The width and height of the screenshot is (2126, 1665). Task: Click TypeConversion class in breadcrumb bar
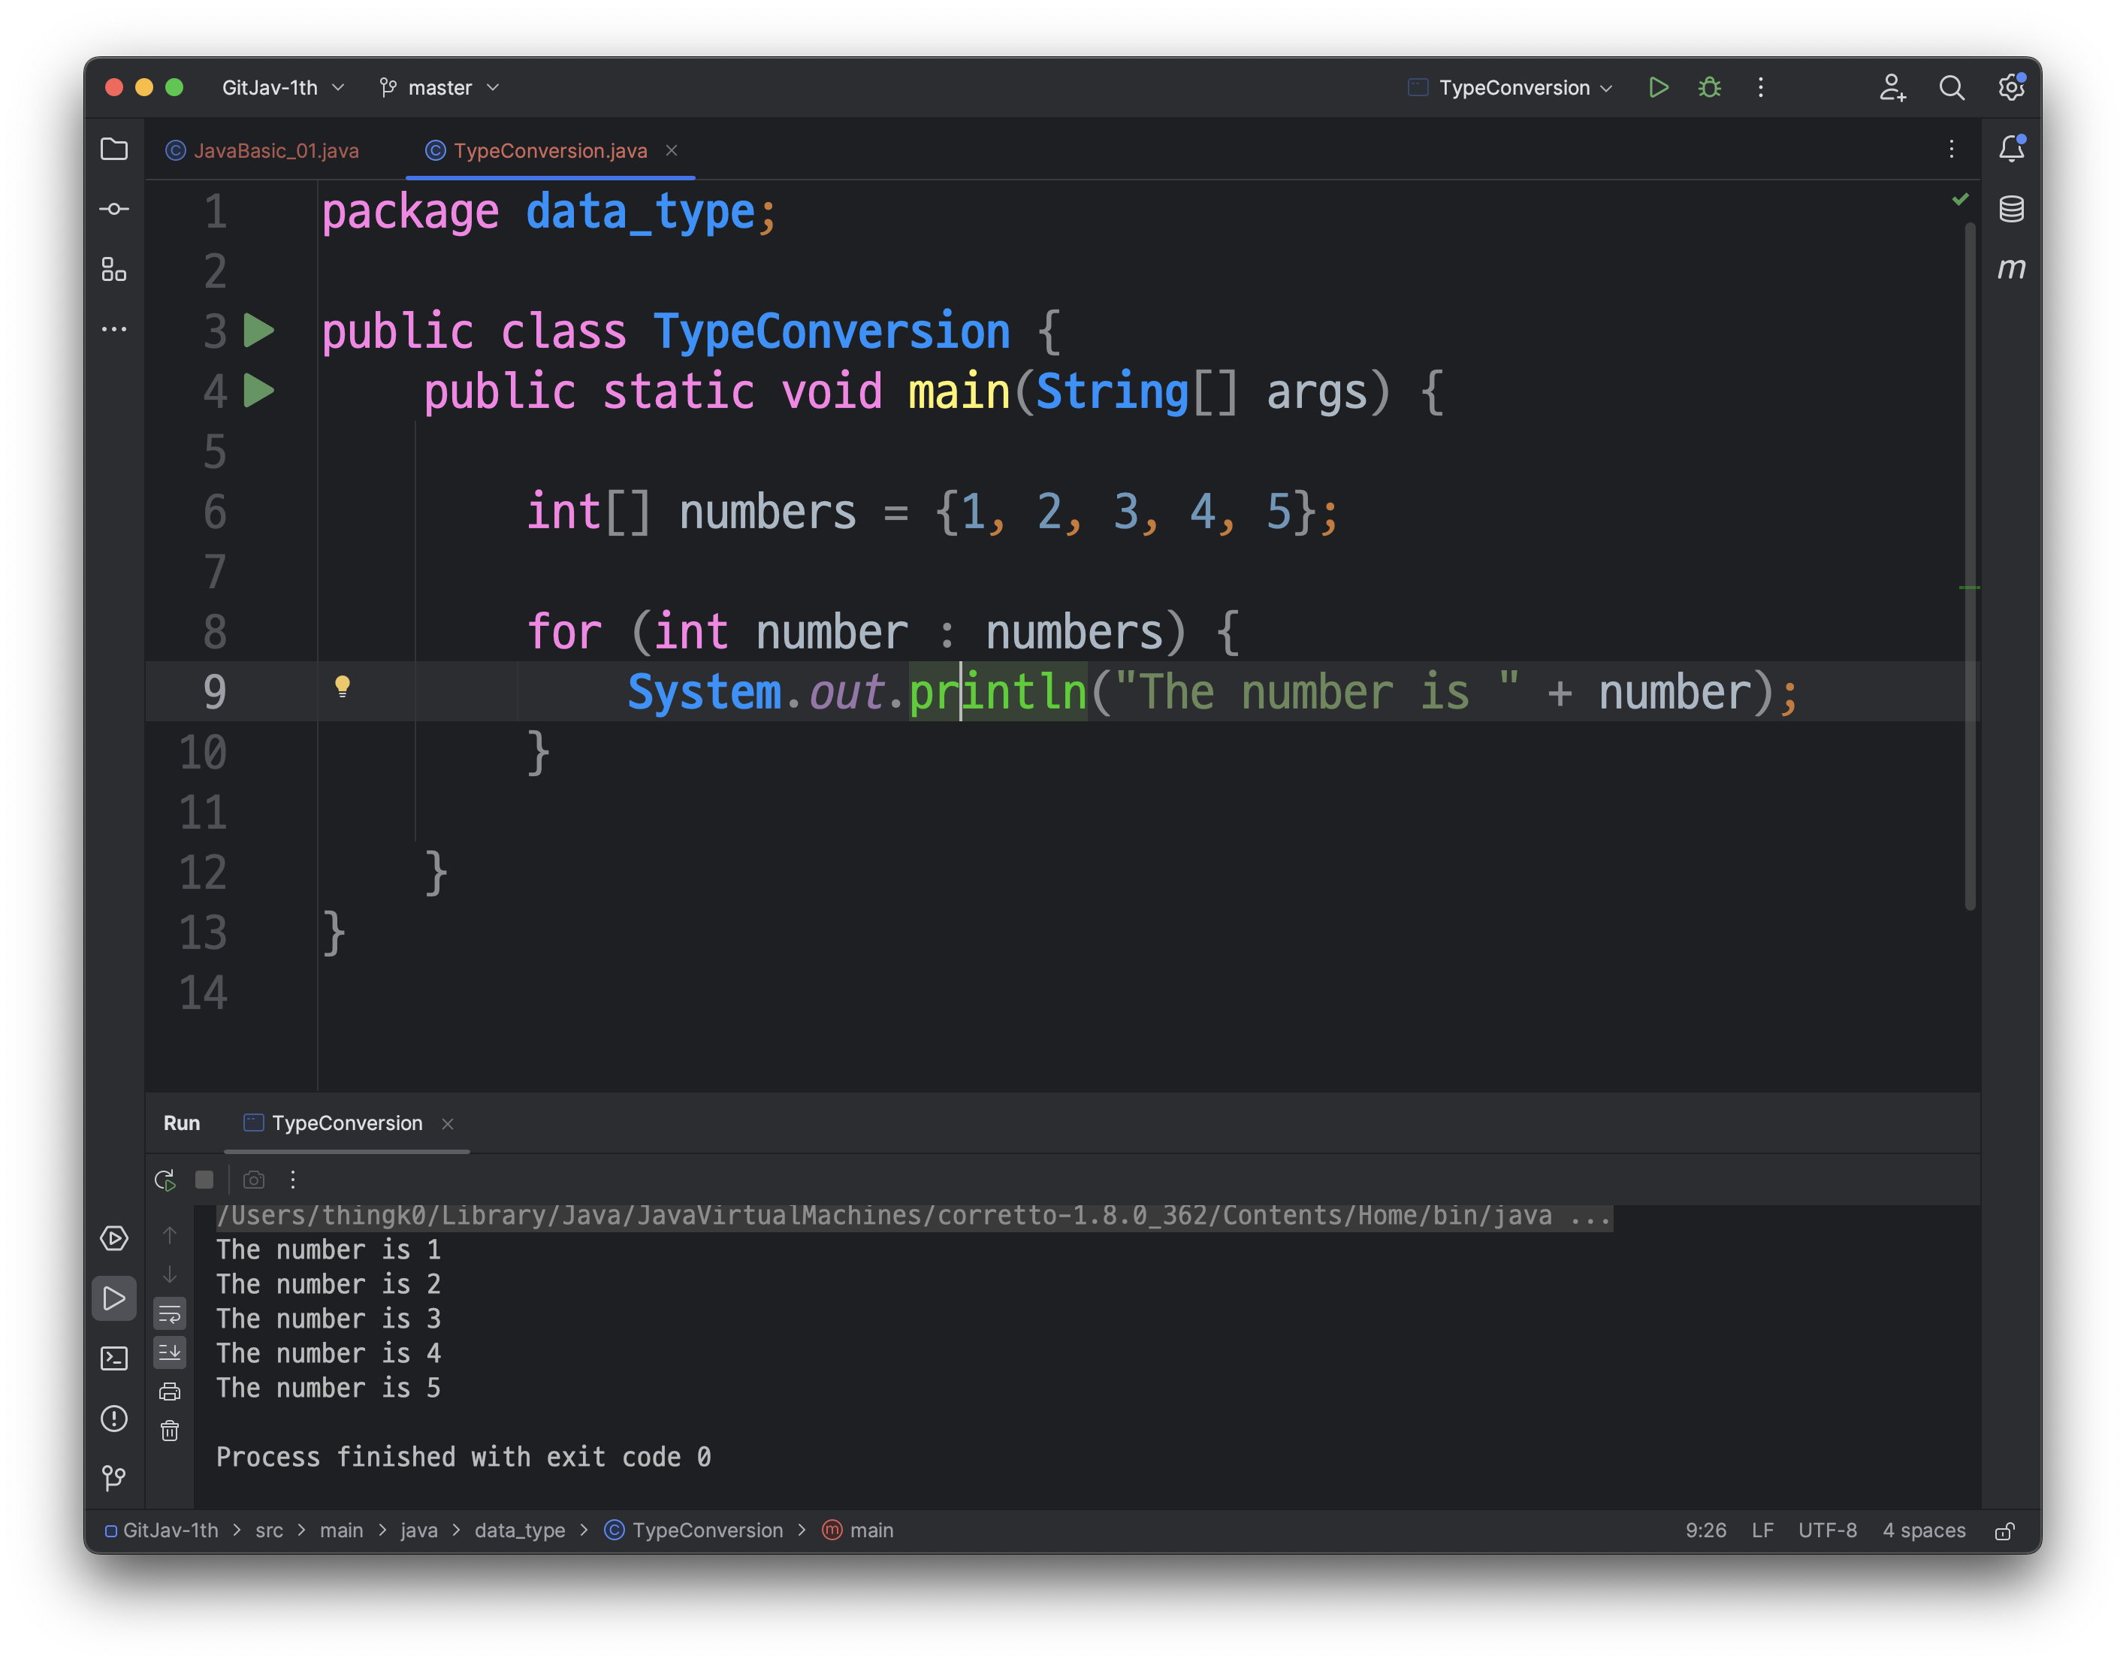[x=694, y=1531]
